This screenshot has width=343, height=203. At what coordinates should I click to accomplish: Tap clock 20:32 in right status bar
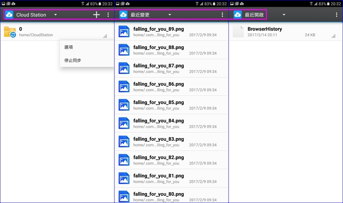coord(336,4)
